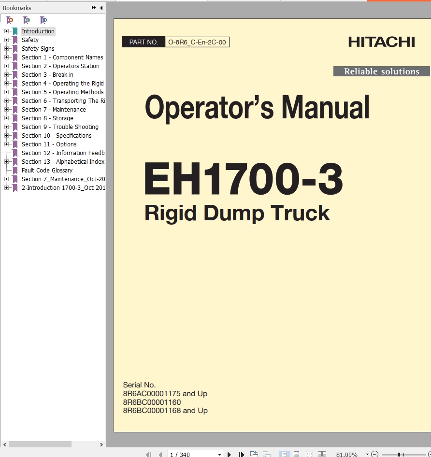Collapse the Bookmarks panel with the left arrow

(101, 8)
